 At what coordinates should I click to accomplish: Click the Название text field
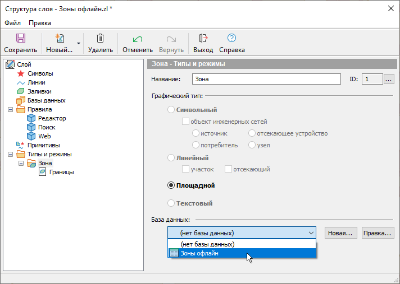click(266, 80)
